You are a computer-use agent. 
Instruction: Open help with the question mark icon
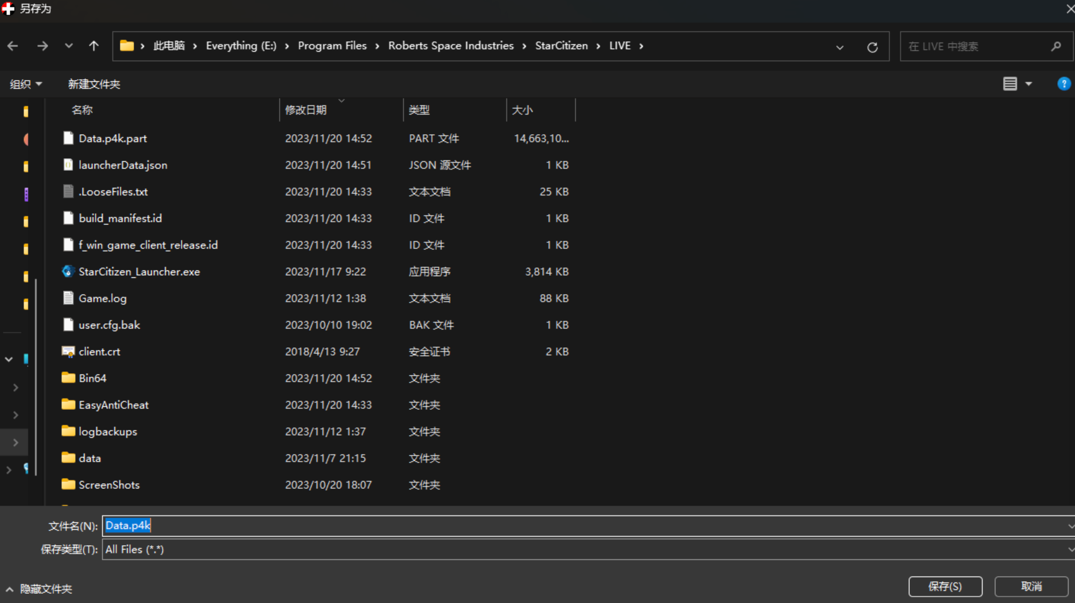(x=1063, y=84)
